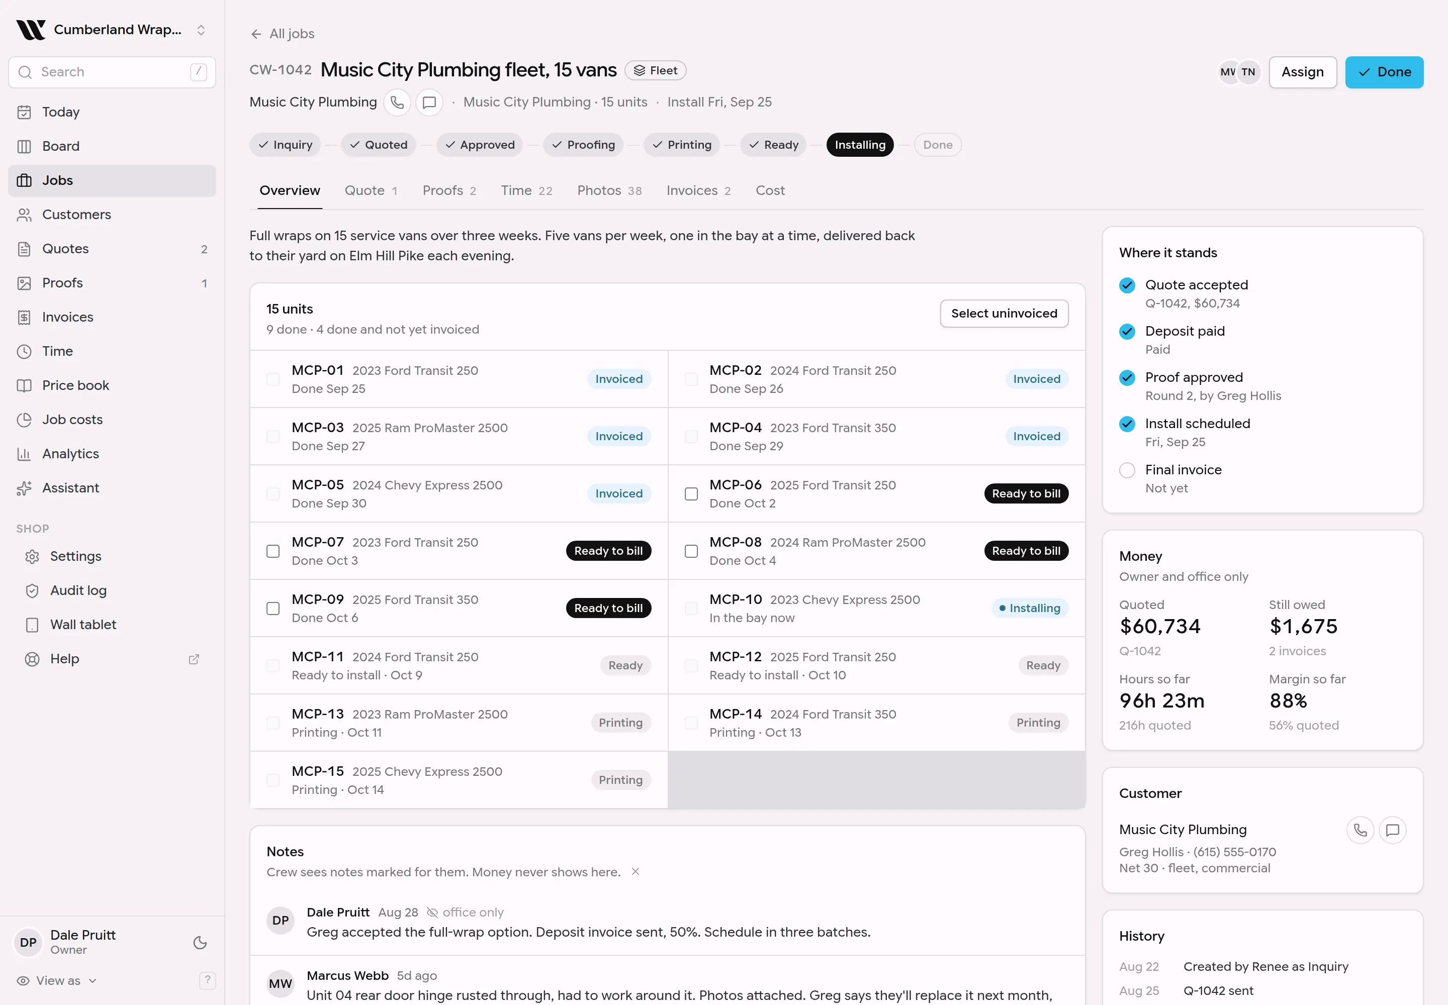Check the MCP-07 unit checkbox
1448x1005 pixels.
(273, 551)
